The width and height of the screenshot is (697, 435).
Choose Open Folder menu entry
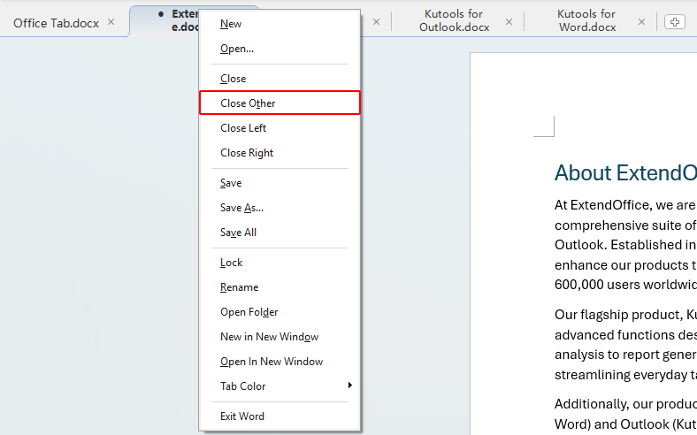click(280, 312)
